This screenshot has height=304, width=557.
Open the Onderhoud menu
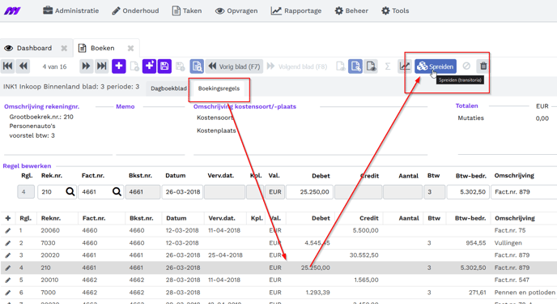(x=135, y=11)
